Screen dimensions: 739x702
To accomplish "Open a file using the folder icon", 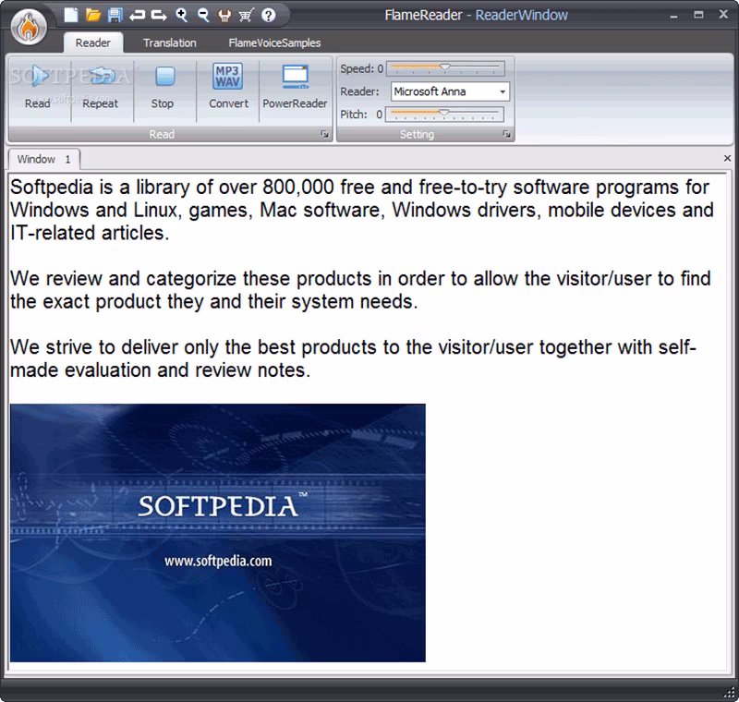I will (93, 15).
